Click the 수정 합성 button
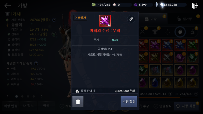This screenshot has width=203, height=114. (x=129, y=102)
